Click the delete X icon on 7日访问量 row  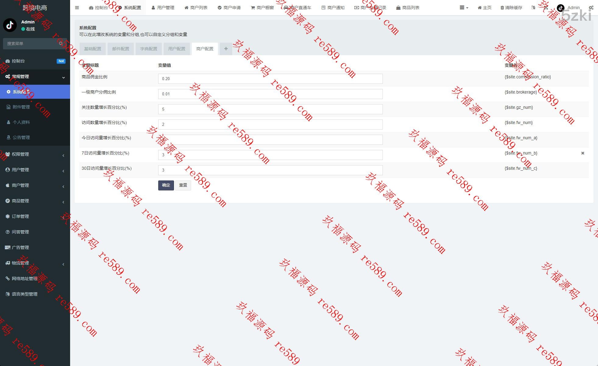click(x=582, y=153)
